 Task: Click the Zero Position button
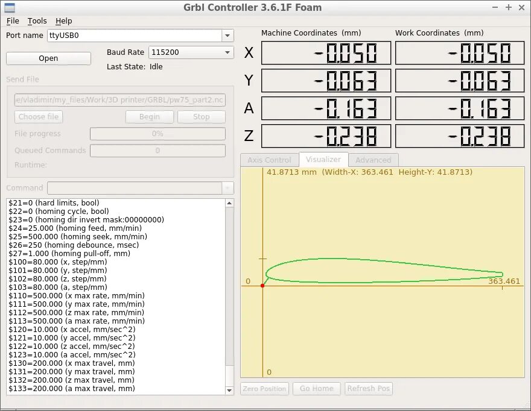[264, 389]
